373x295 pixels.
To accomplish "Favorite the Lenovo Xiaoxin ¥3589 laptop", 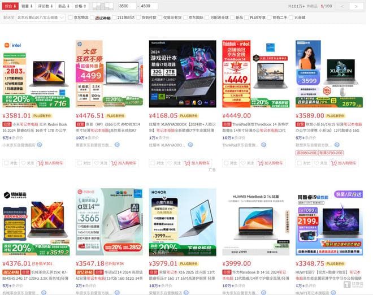I will 320,163.
